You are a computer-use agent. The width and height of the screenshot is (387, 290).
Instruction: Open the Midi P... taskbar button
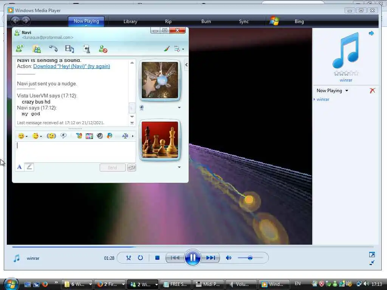208,284
